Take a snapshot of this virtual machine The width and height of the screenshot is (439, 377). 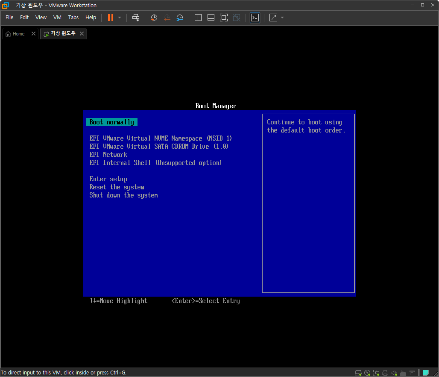point(154,18)
